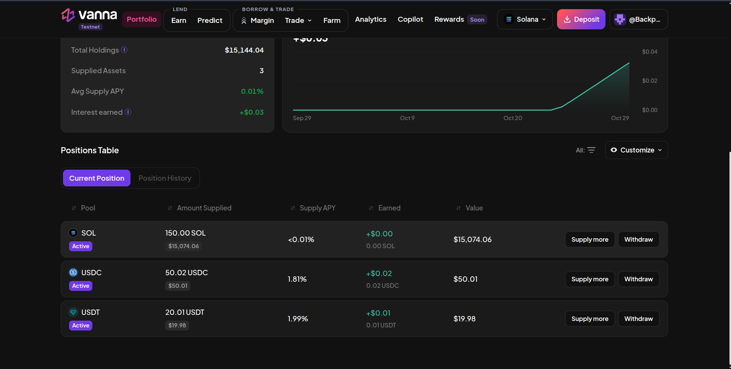Expand the Trade dropdown menu
731x369 pixels.
pos(298,20)
